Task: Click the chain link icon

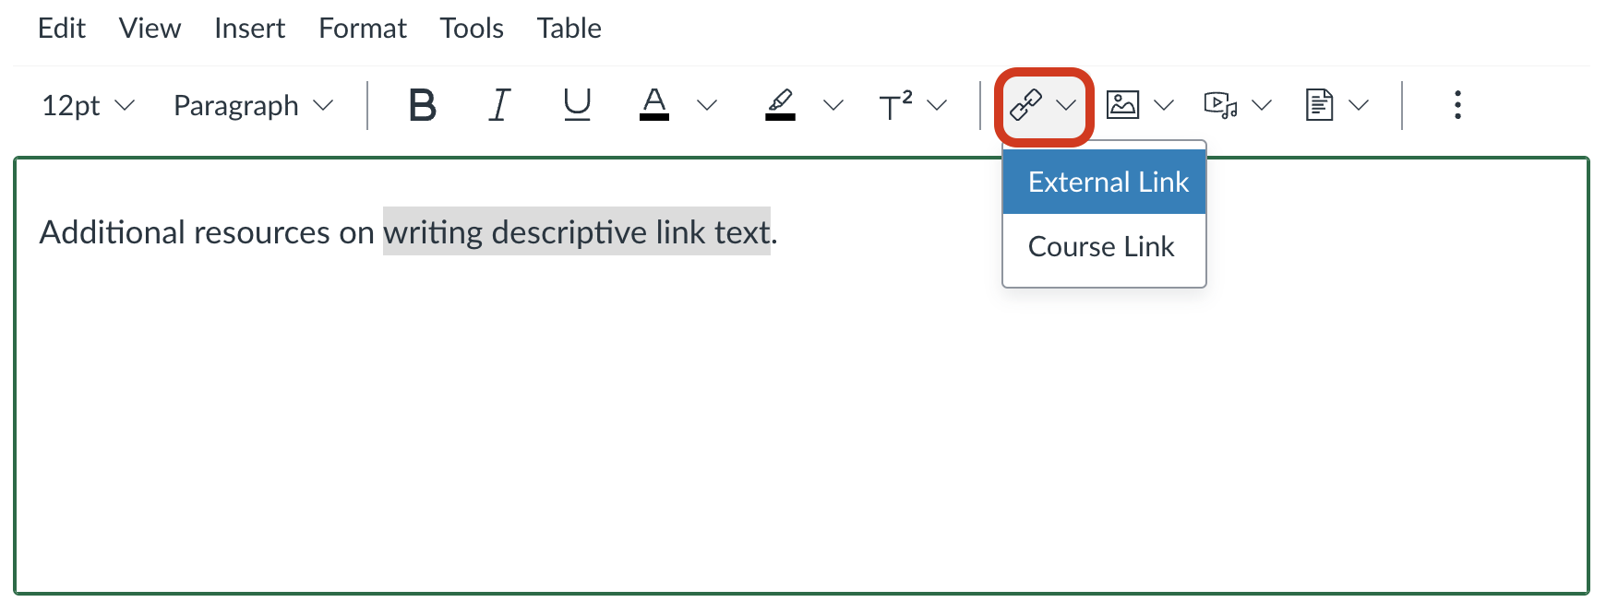Action: [1025, 105]
